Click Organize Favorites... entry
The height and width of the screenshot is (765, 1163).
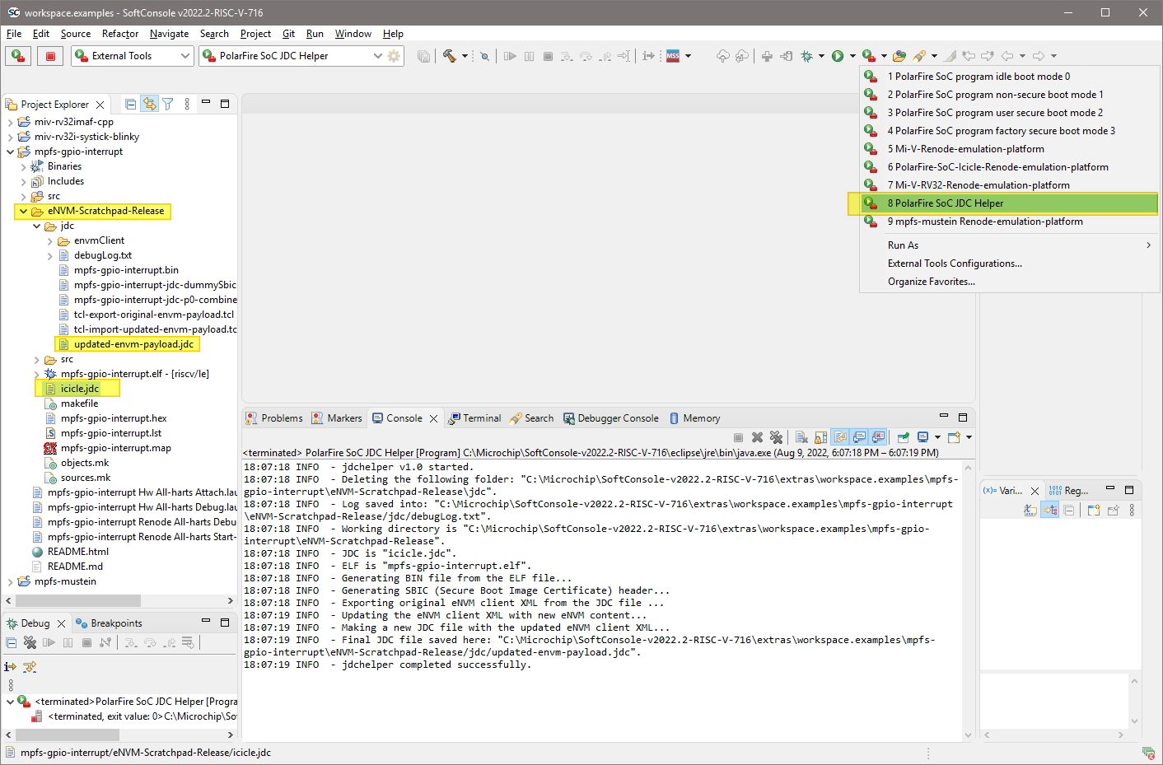[1010, 282]
